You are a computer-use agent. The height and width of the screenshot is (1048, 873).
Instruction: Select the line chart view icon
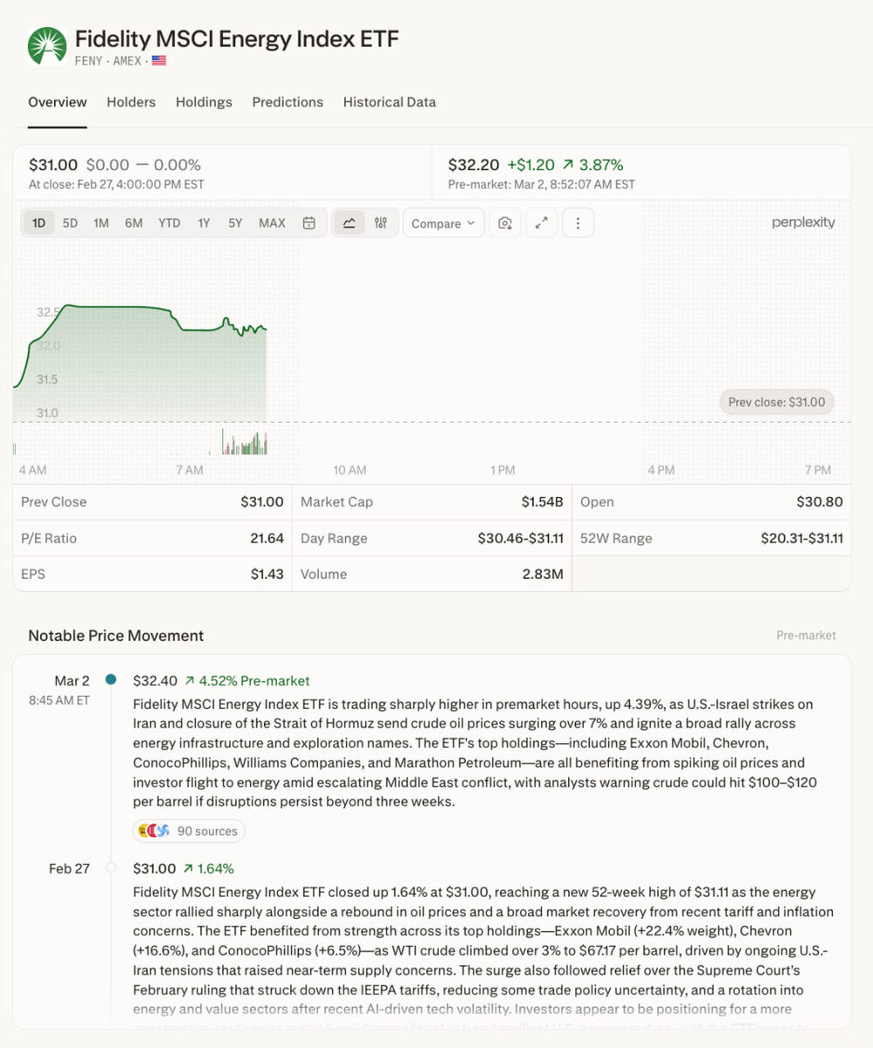point(350,223)
